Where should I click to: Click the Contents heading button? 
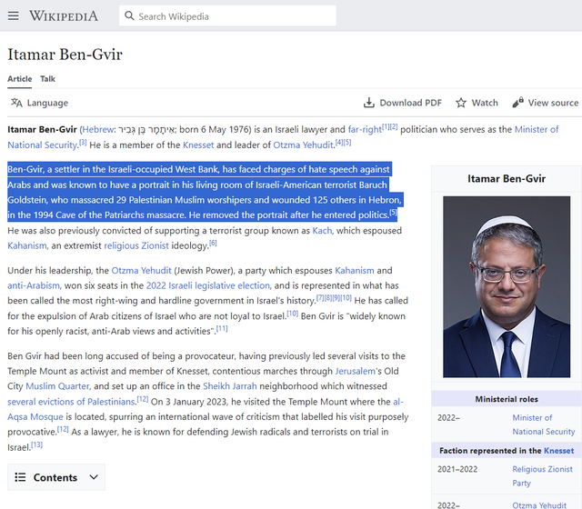click(x=56, y=477)
